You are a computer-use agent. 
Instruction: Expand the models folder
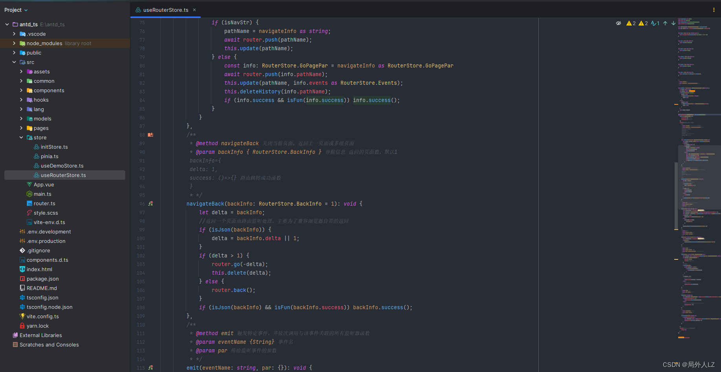[x=21, y=119]
